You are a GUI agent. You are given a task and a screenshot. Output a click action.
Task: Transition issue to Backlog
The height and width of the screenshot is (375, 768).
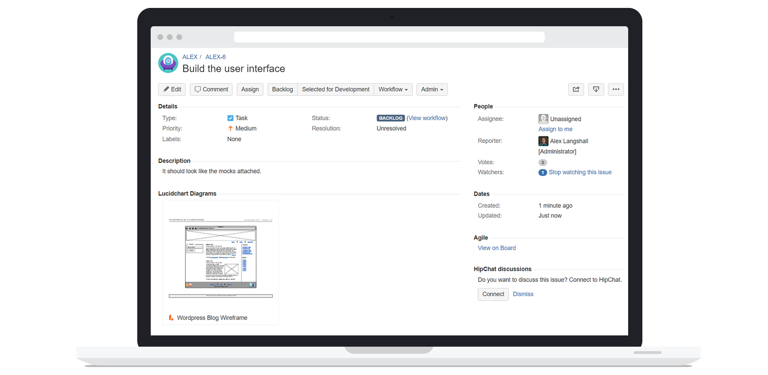(x=283, y=89)
